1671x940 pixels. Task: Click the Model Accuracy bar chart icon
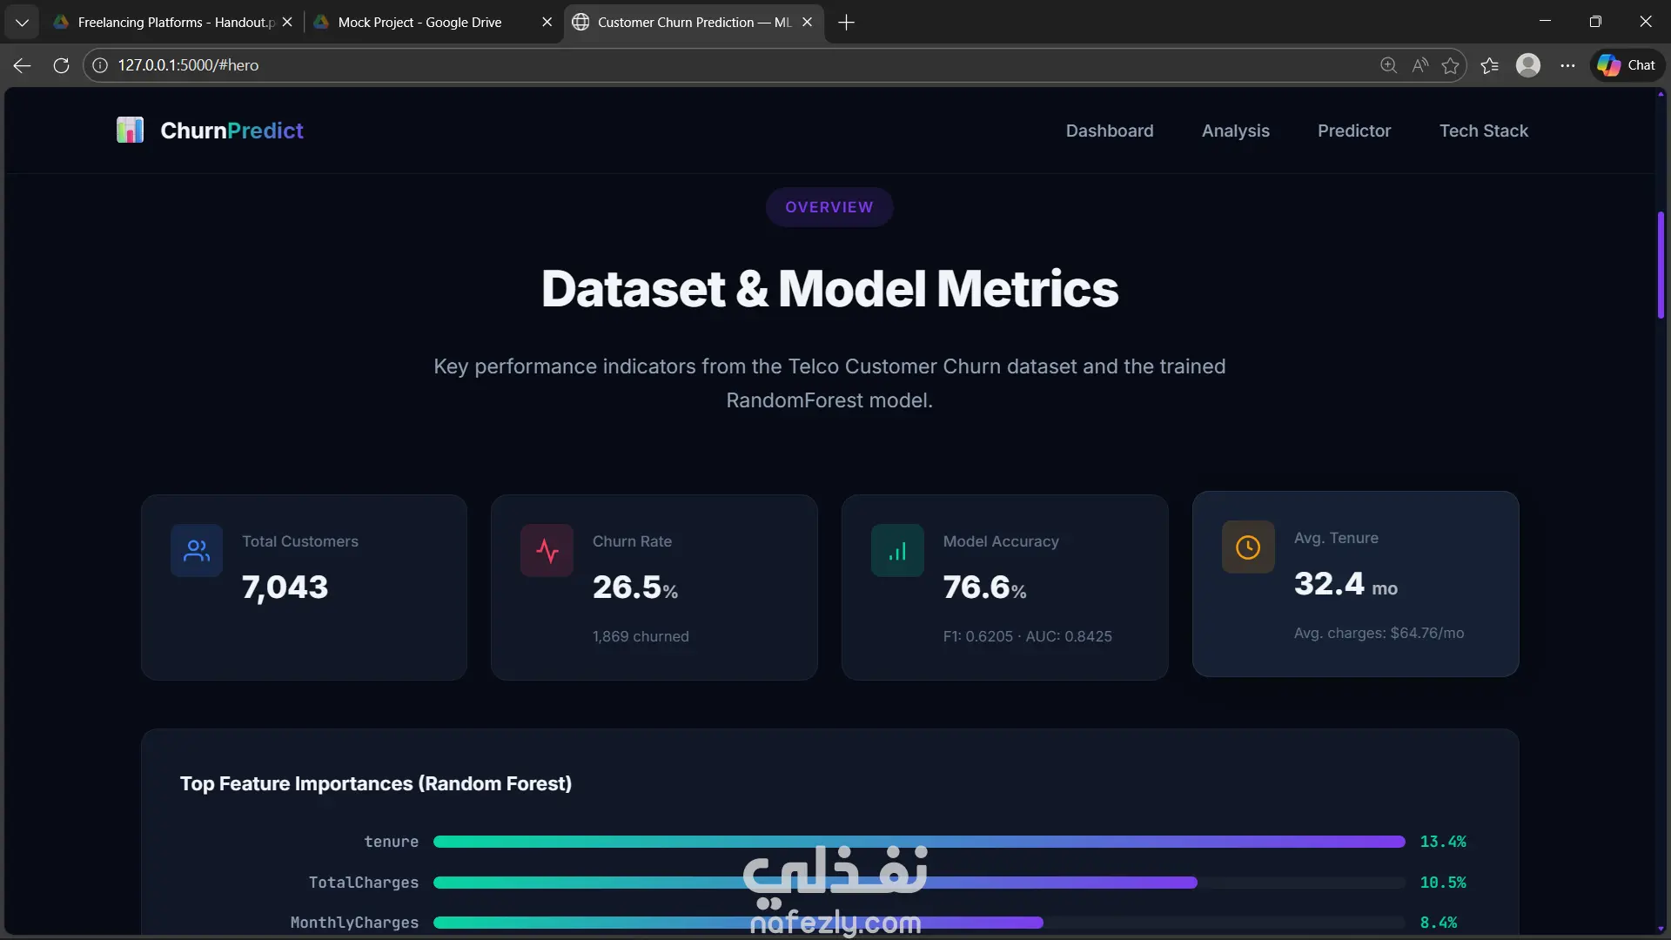click(x=897, y=550)
